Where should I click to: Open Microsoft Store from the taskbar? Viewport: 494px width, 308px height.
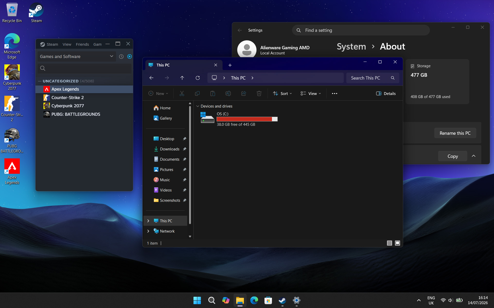(x=268, y=300)
